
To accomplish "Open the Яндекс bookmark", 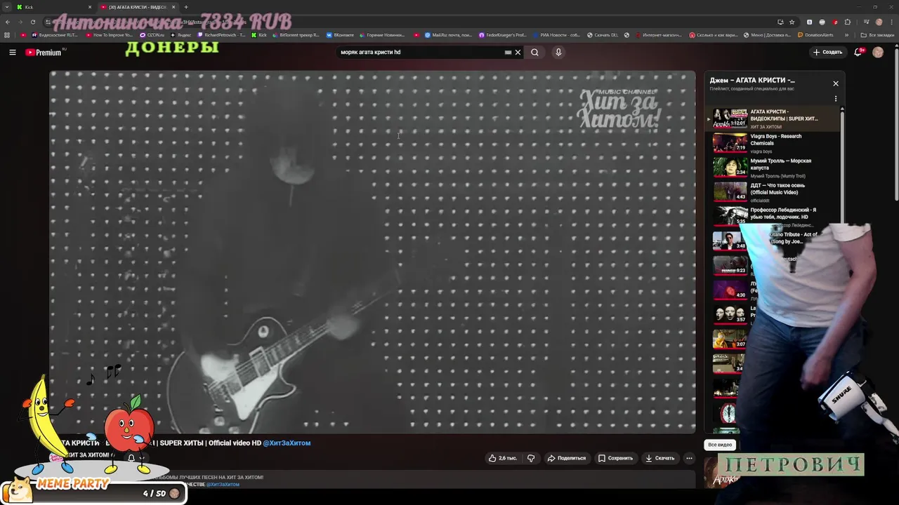I will pos(181,35).
